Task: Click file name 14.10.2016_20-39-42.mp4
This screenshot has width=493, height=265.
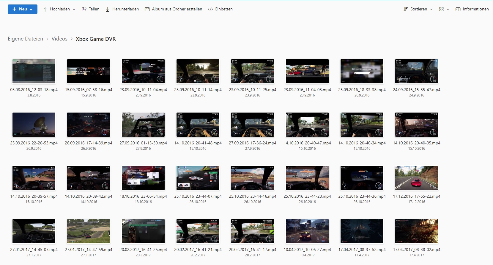Action: 89,196
